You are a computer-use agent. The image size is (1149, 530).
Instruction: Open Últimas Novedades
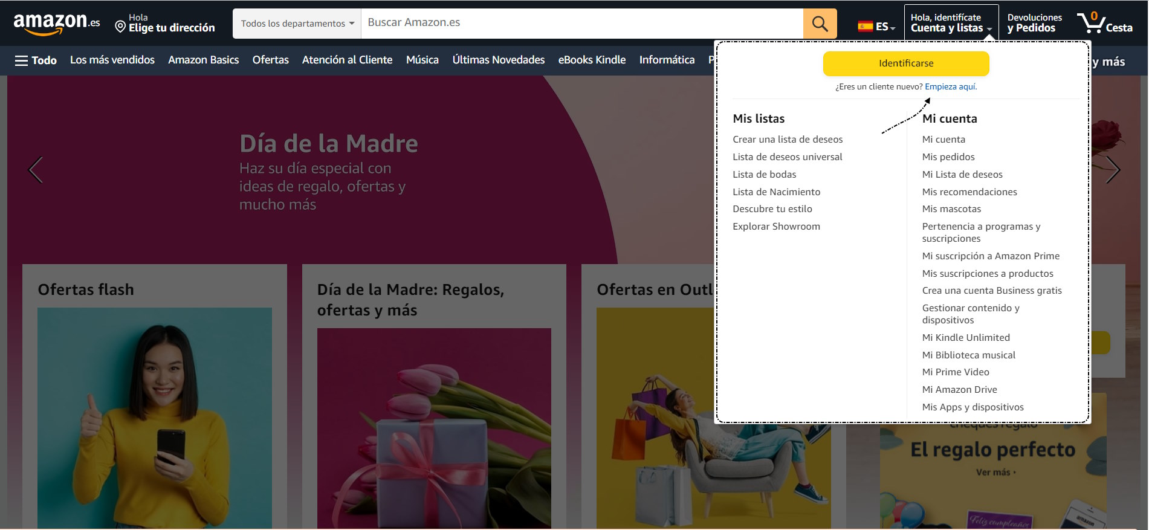499,60
